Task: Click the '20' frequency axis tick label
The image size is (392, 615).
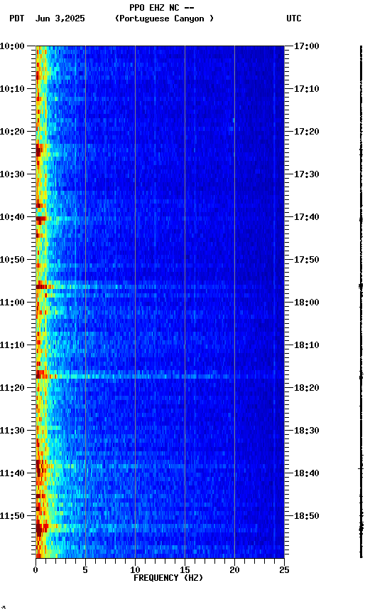Action: [234, 570]
